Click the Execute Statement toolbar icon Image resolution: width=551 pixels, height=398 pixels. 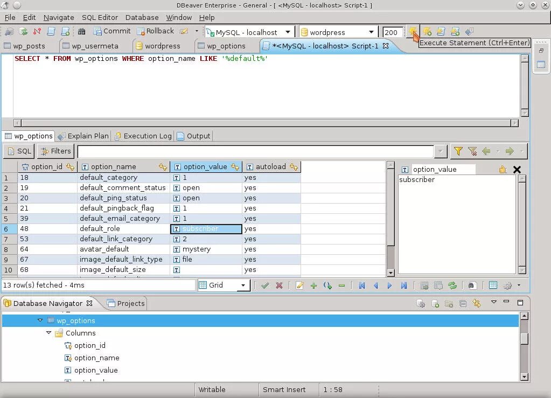[413, 32]
